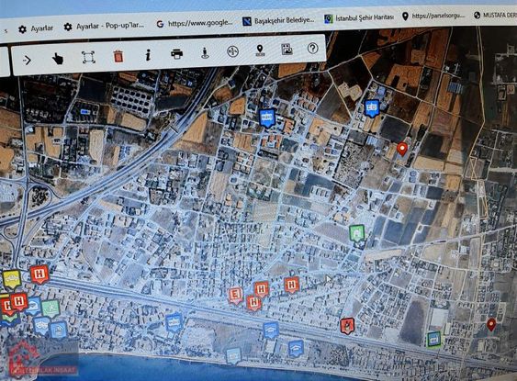
Task: Click the green mosque marker on map
Action: click(356, 233)
